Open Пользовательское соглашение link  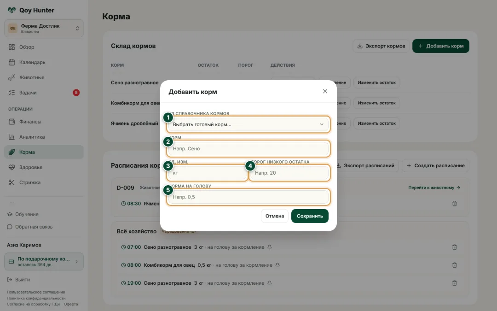(x=36, y=292)
